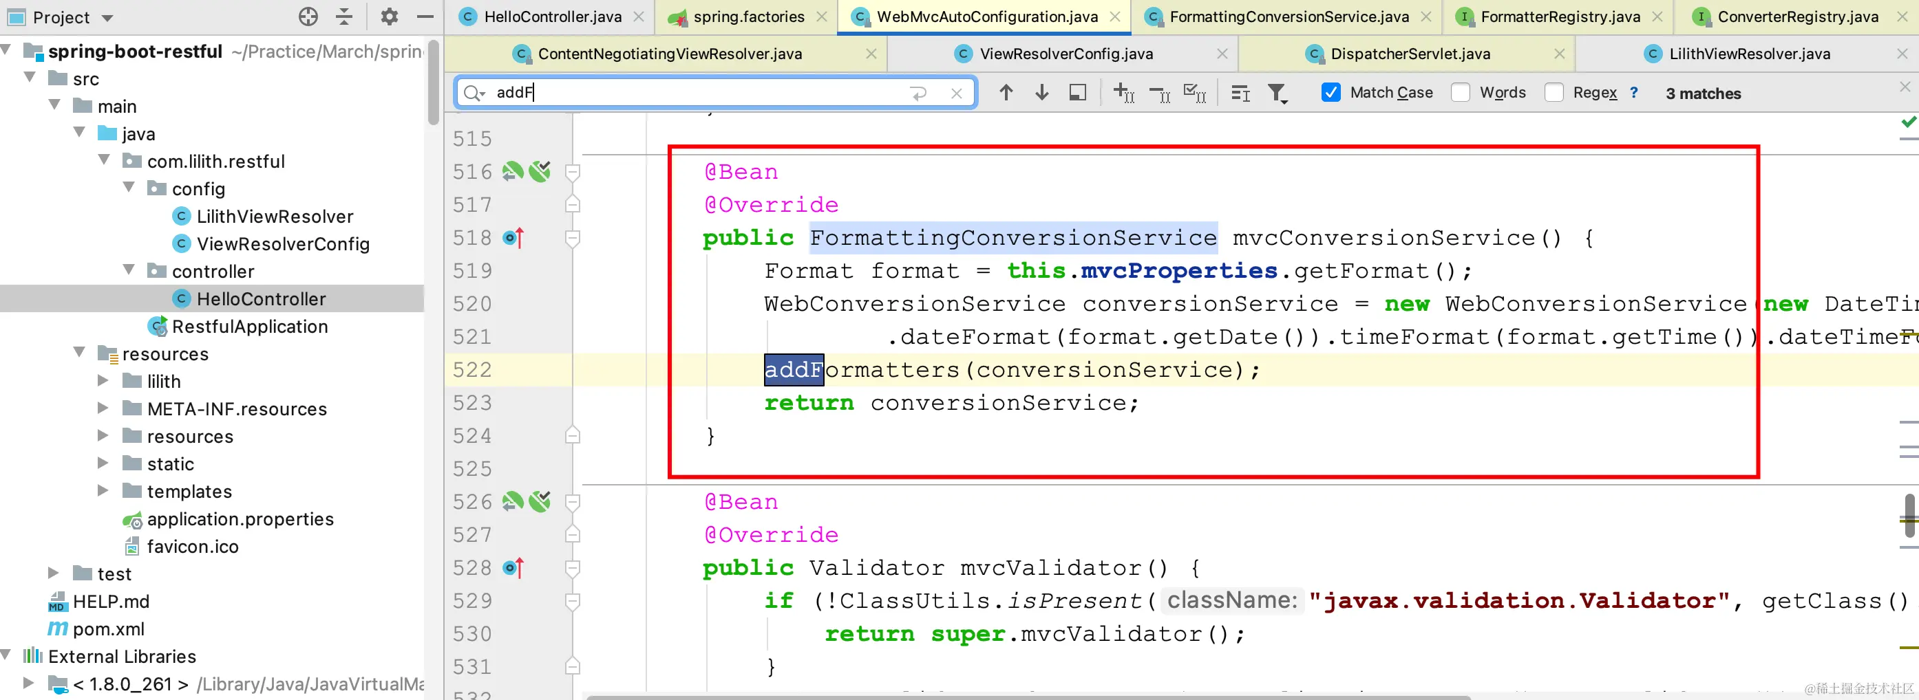Fold method at line 518 fold marker
This screenshot has height=700, width=1919.
[573, 238]
